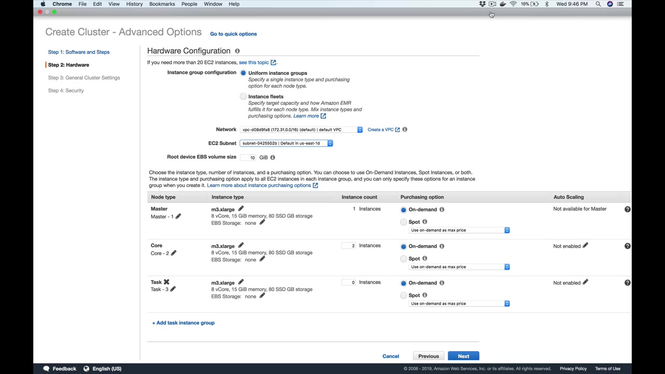Edit the Master instance type m3.xlarge

[241, 209]
